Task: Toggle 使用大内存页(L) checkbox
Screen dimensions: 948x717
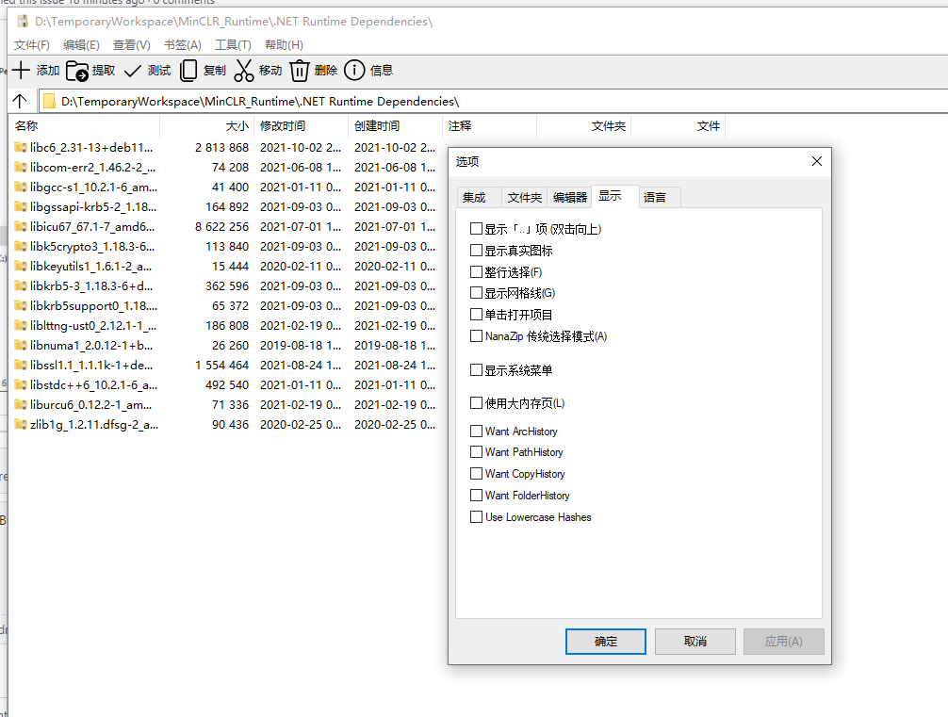Action: (x=477, y=403)
